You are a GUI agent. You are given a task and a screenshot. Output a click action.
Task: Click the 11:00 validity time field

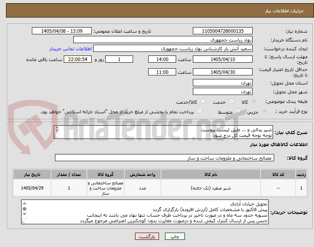(x=162, y=72)
